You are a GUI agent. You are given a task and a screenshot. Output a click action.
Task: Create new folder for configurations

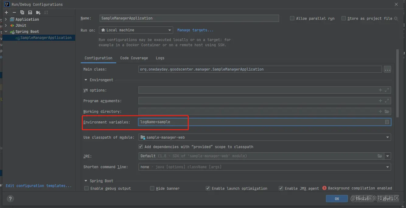[x=38, y=12]
